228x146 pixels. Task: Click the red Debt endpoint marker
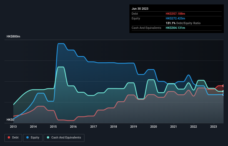(x=223, y=86)
